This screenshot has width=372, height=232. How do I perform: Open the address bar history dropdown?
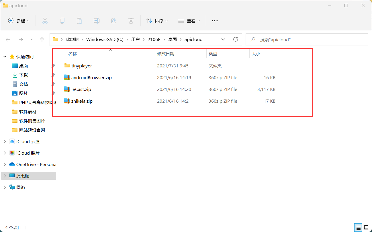pyautogui.click(x=223, y=39)
